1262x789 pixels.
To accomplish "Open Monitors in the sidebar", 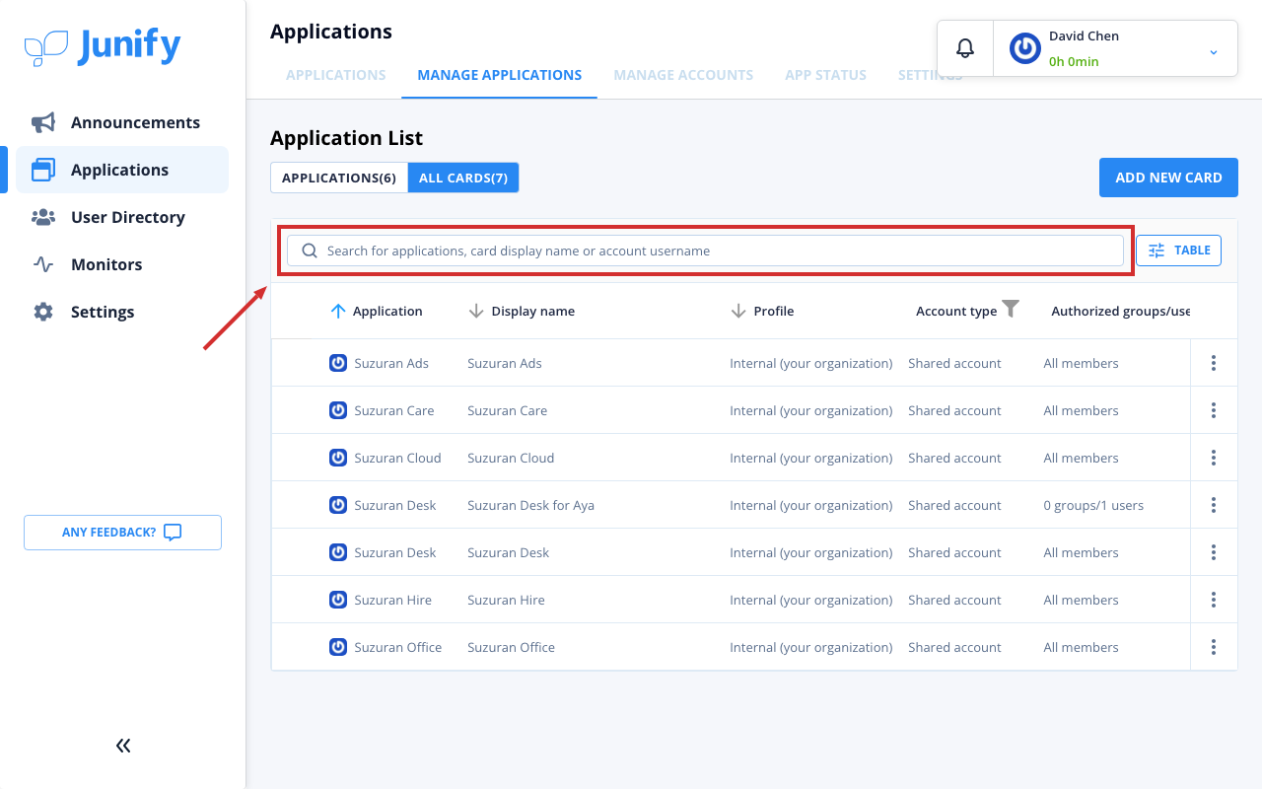I will coord(122,264).
